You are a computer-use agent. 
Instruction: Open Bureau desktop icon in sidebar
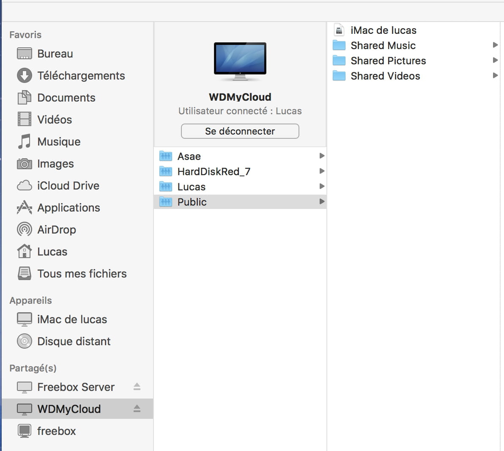pos(25,54)
